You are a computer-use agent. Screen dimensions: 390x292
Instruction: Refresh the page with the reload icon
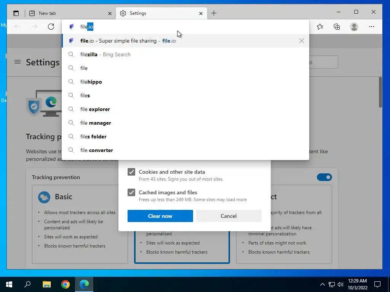(51, 27)
